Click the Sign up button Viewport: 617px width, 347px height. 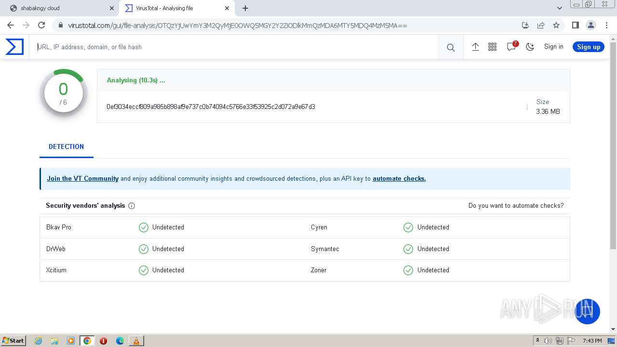(x=589, y=47)
